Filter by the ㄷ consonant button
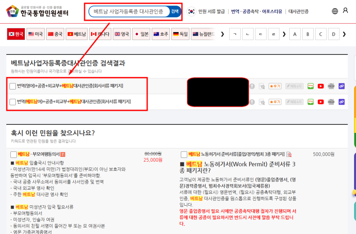Viewport: 356px width, 234px height. click(x=261, y=34)
